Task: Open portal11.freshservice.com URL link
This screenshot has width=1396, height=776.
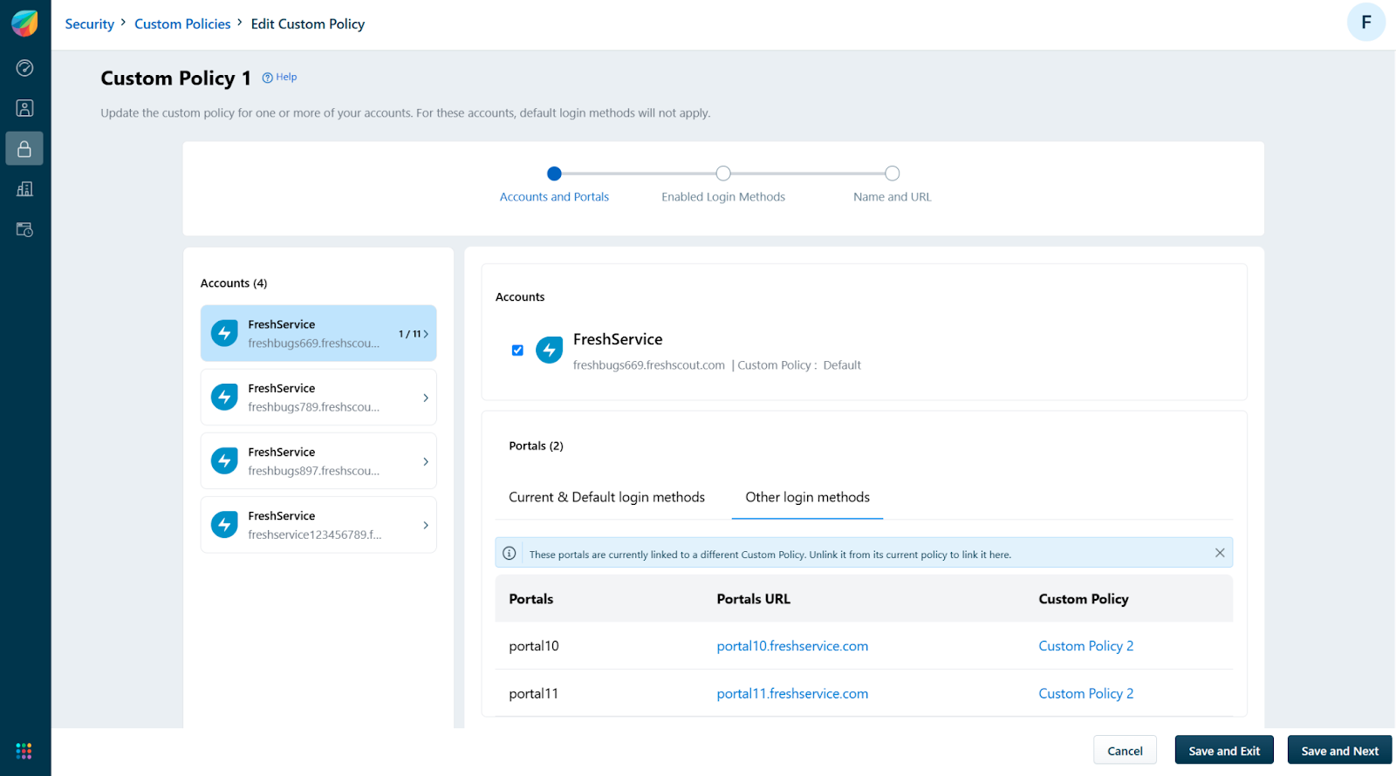Action: 792,694
